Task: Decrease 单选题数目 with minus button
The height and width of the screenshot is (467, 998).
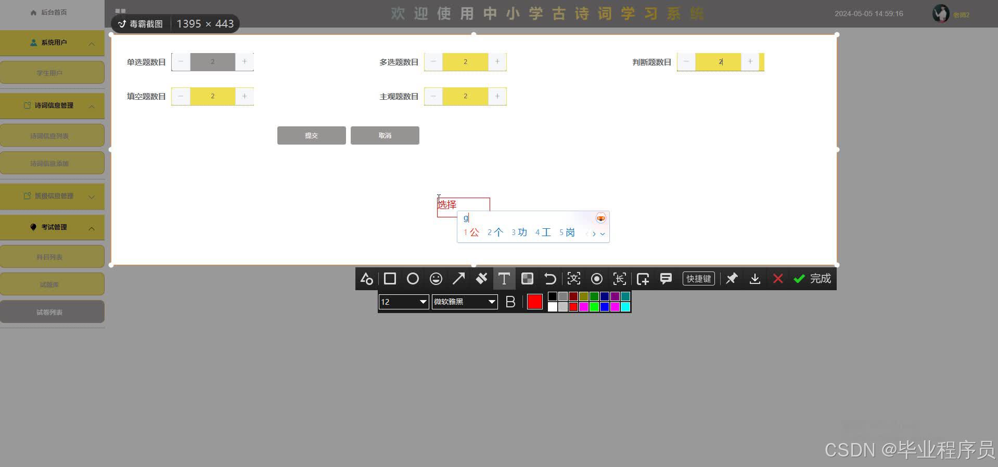Action: click(x=181, y=62)
